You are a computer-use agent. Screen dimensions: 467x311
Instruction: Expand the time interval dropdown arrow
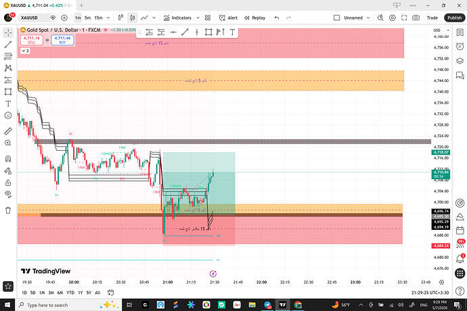pos(108,18)
